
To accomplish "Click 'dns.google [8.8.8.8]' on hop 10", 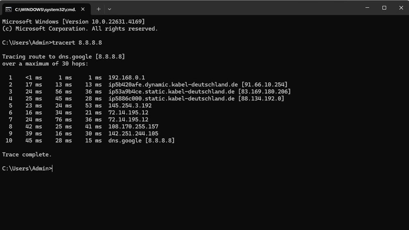I will tap(141, 141).
